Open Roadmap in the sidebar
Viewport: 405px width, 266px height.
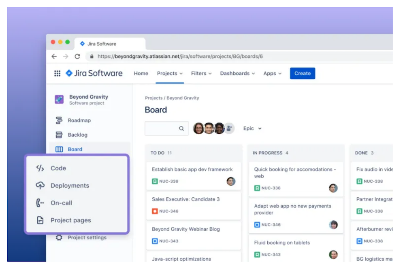click(x=79, y=120)
